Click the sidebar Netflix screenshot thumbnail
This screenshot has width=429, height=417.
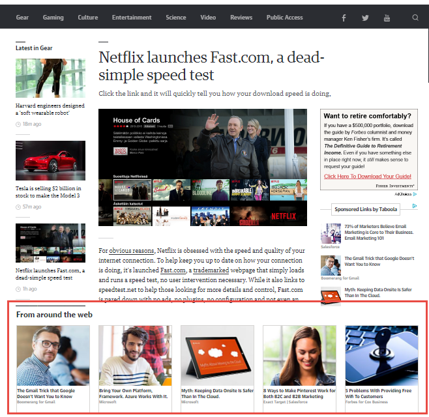[50, 243]
